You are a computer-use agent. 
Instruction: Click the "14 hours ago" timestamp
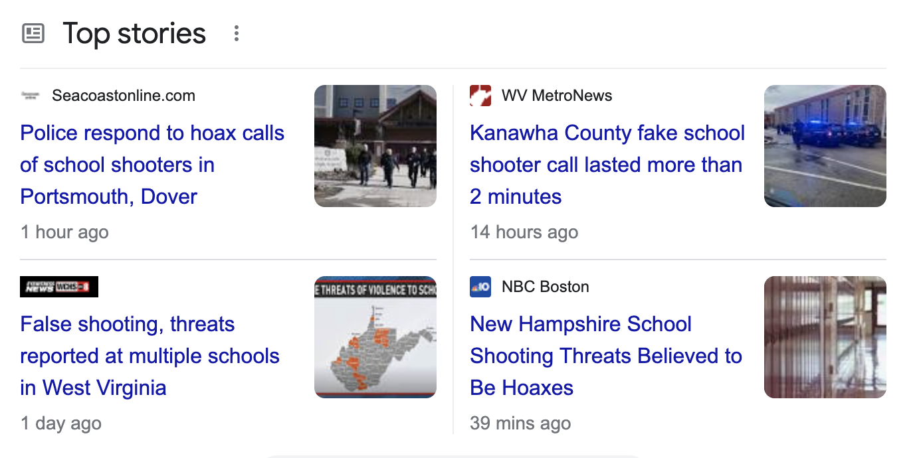[x=524, y=232]
